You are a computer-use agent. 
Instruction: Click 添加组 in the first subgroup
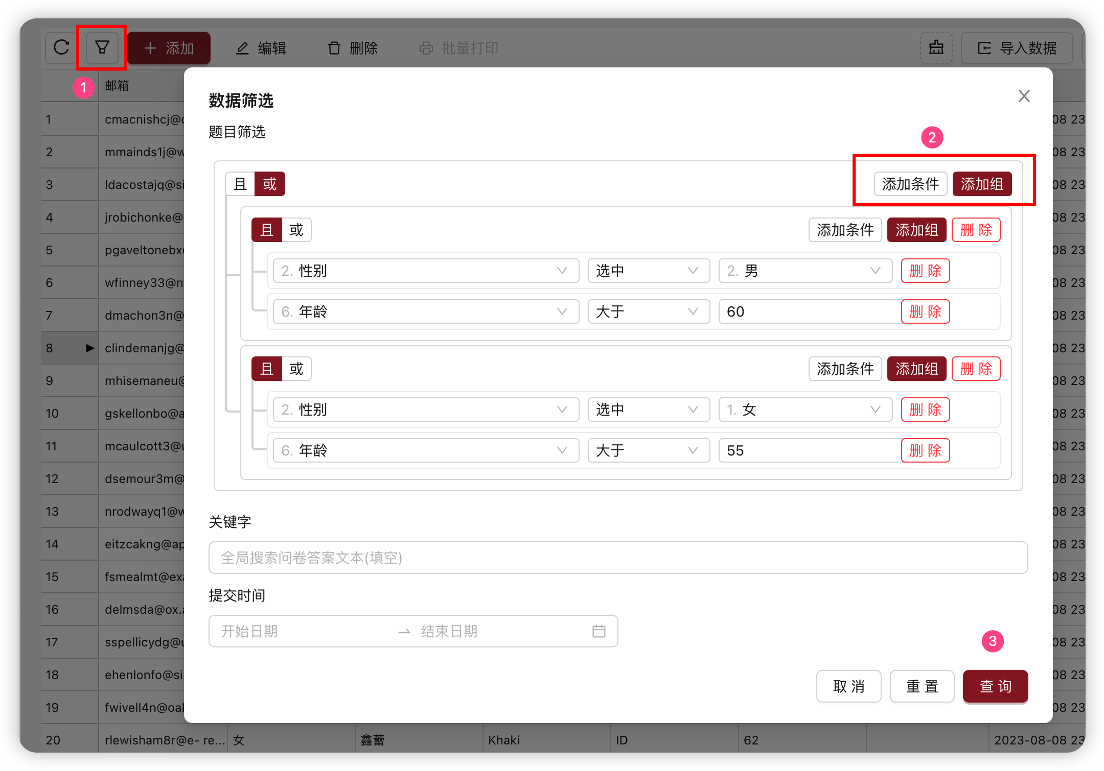(917, 230)
